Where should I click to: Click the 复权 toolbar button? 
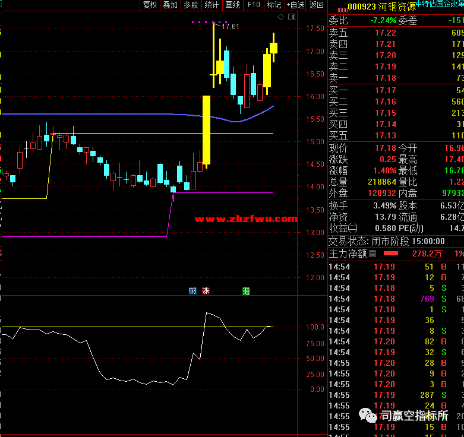click(150, 5)
